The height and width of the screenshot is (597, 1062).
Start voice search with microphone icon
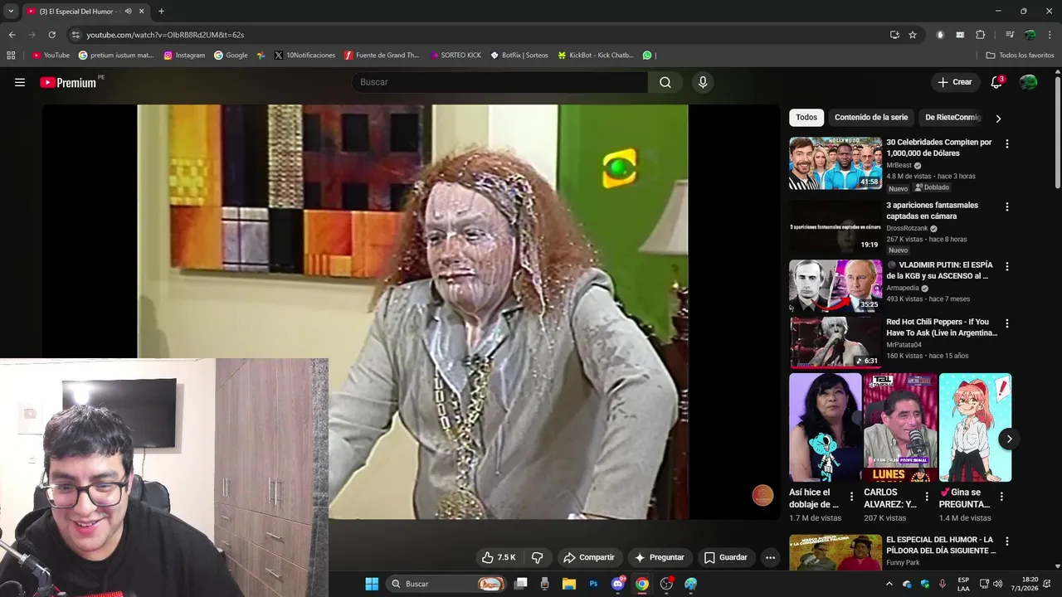pos(703,82)
